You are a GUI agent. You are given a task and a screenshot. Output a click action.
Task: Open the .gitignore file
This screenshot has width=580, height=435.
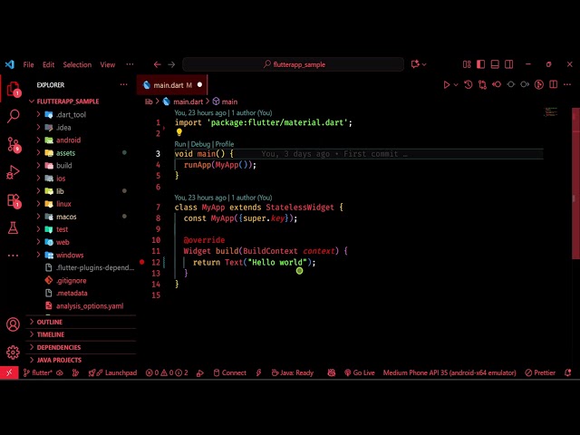[82, 280]
